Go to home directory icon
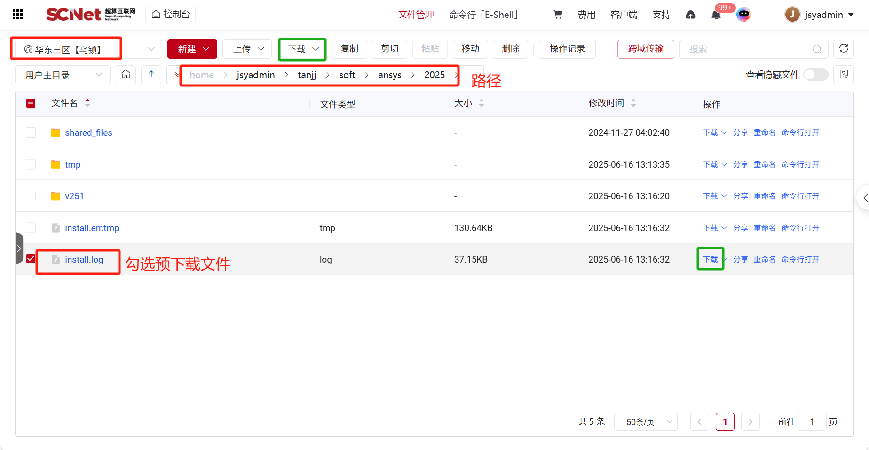This screenshot has width=869, height=450. point(126,75)
